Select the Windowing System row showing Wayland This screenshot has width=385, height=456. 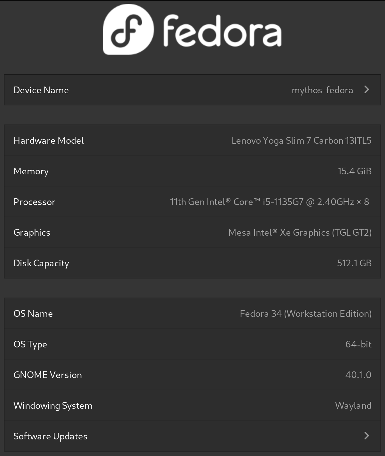pyautogui.click(x=192, y=405)
